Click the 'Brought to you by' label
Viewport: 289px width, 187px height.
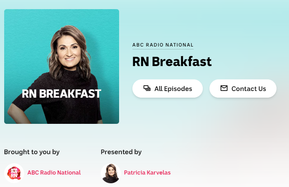(x=32, y=152)
